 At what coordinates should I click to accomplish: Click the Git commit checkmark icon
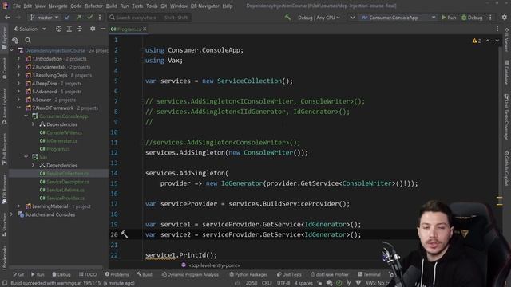tap(89, 18)
